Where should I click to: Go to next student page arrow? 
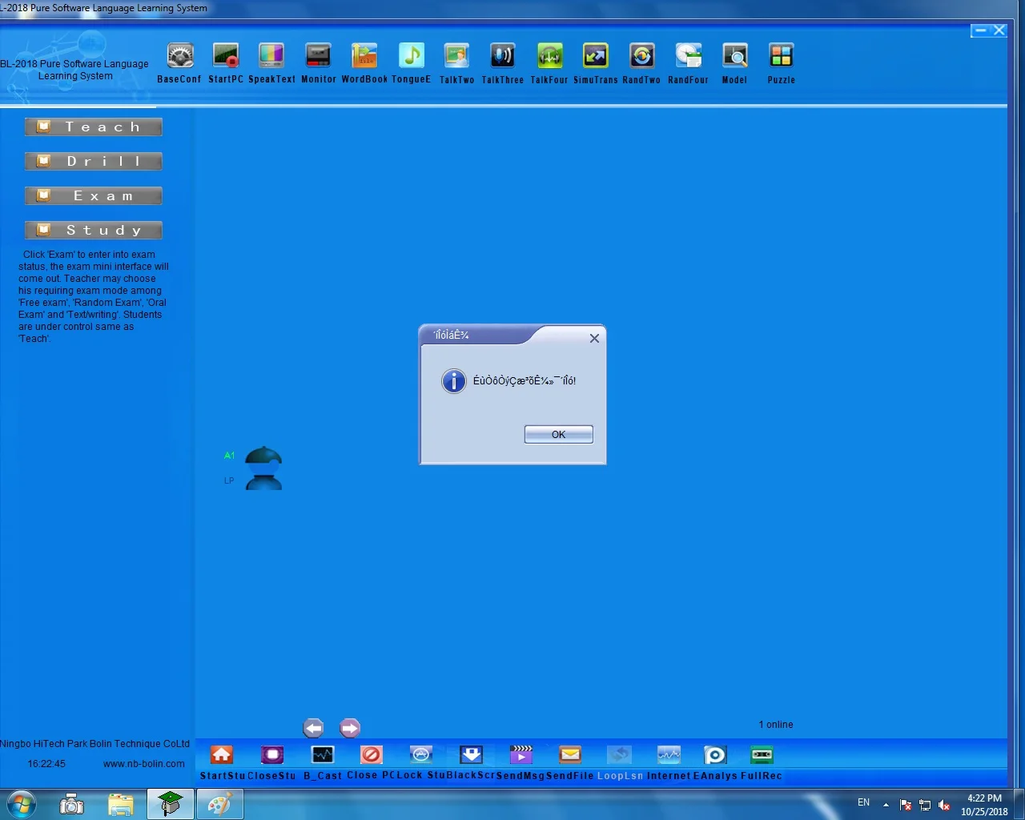pyautogui.click(x=350, y=728)
